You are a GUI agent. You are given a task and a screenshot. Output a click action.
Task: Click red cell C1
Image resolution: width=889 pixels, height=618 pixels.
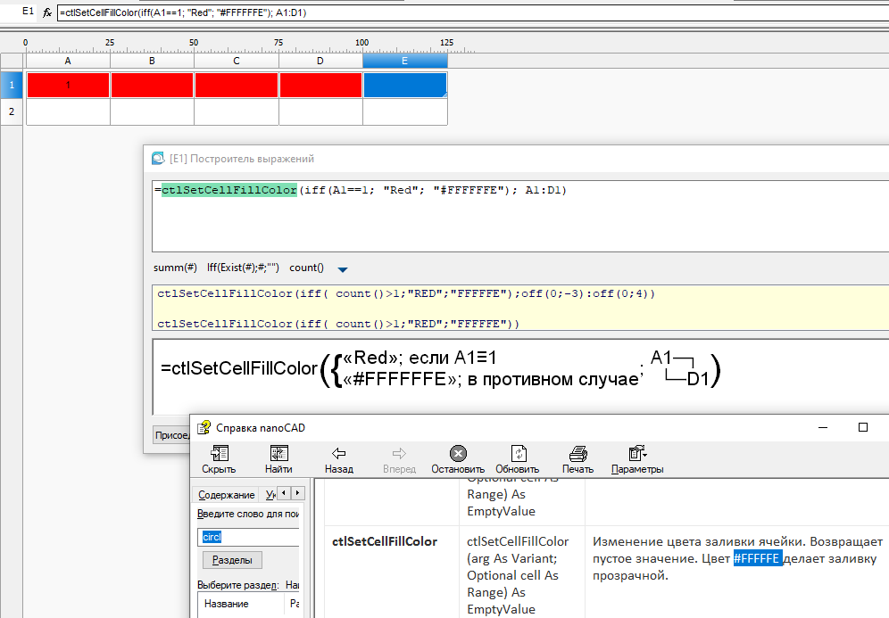[x=237, y=85]
